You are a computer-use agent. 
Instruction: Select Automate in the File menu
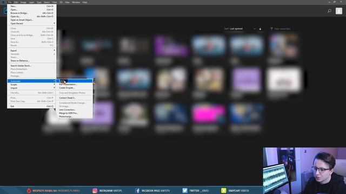coord(32,81)
